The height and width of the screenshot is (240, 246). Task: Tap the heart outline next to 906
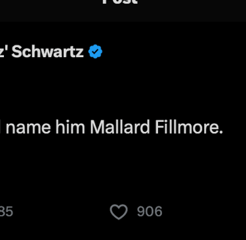tap(119, 212)
